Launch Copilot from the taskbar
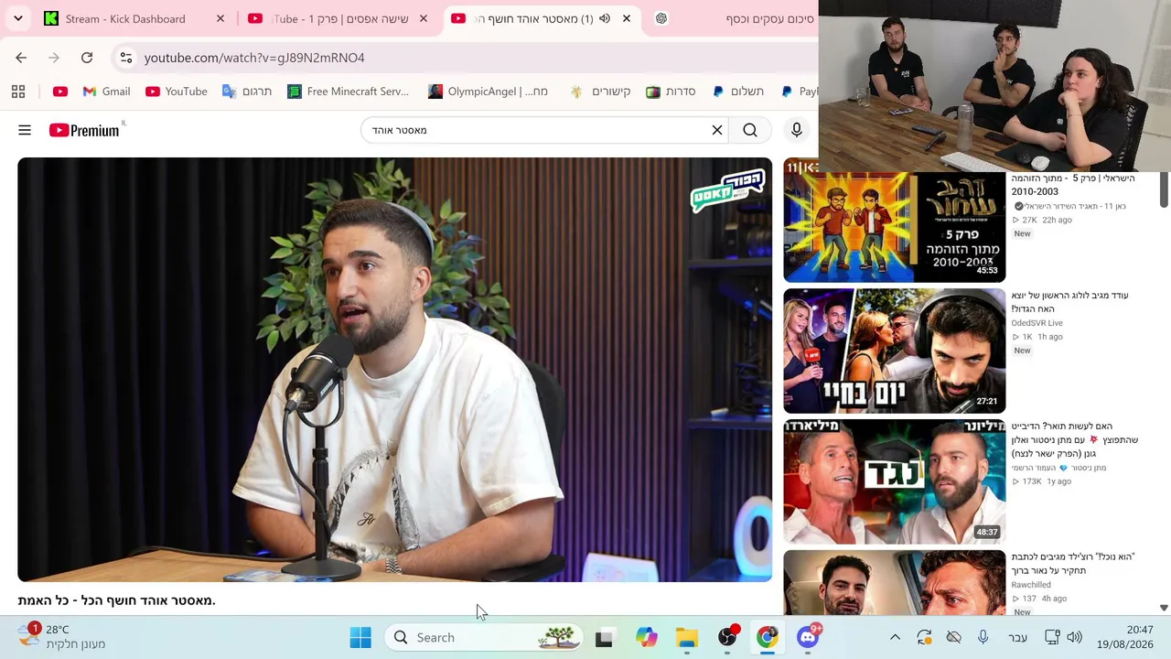This screenshot has width=1171, height=659. [x=647, y=637]
